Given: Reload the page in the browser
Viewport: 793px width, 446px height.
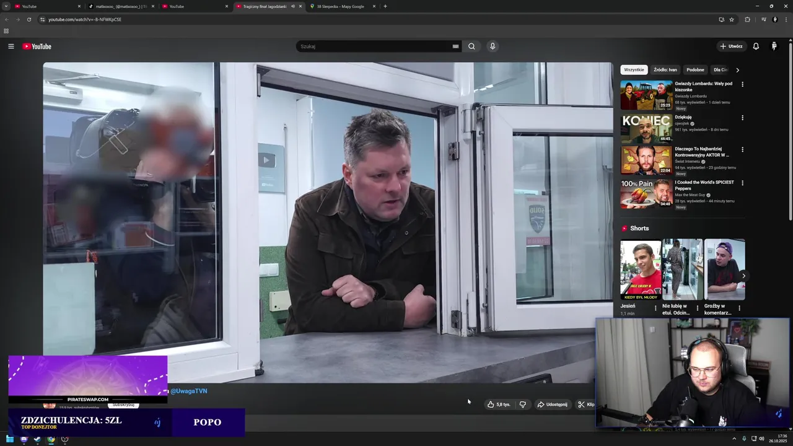Looking at the screenshot, I should click(28, 19).
